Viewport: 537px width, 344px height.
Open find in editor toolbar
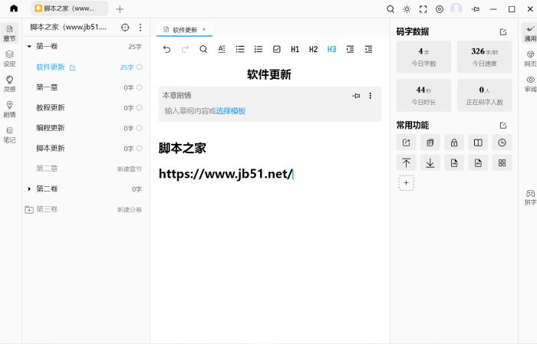point(203,49)
